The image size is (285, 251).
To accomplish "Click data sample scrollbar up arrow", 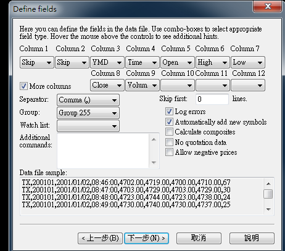I will tap(268, 183).
